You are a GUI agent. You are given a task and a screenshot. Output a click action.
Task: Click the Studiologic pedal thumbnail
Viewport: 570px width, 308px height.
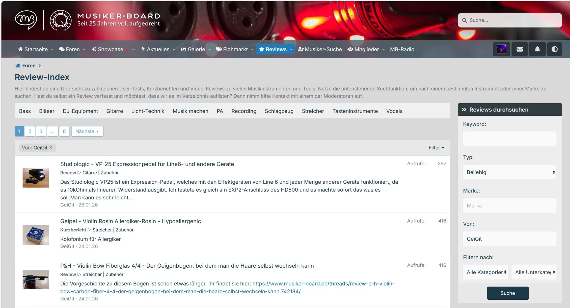point(36,178)
